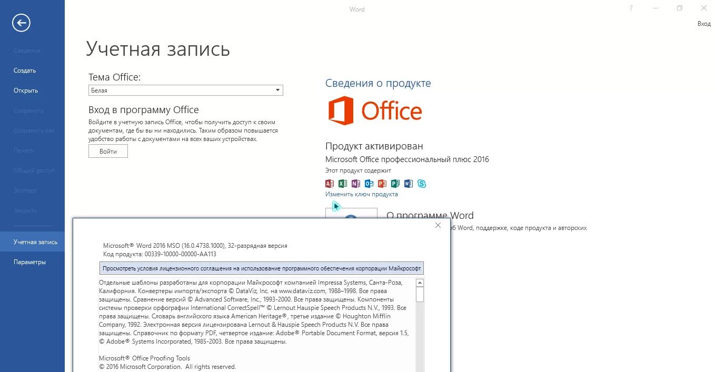Close the About Word dialog with the X
Viewport: 716px width, 372px height.
[438, 225]
